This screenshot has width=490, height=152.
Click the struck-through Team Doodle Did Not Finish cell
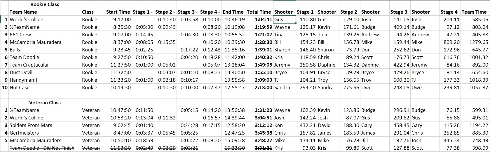tap(45, 148)
